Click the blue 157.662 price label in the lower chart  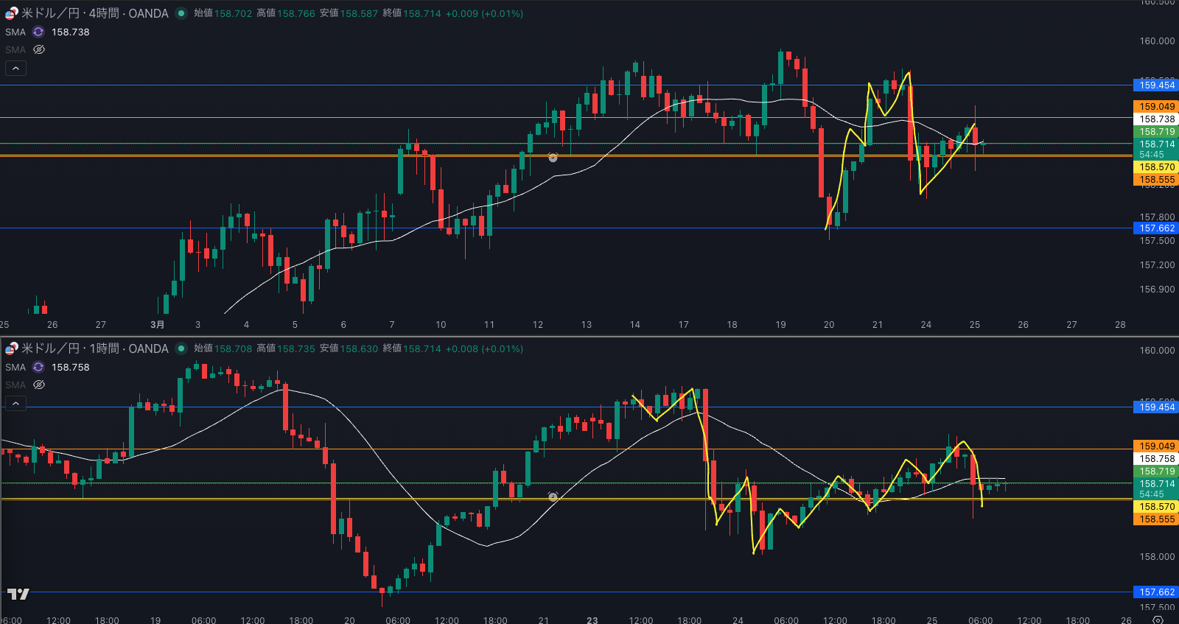(x=1156, y=592)
